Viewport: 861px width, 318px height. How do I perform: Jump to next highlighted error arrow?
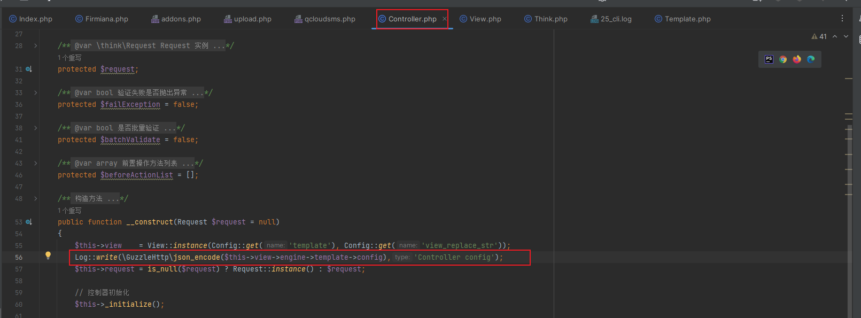(846, 36)
